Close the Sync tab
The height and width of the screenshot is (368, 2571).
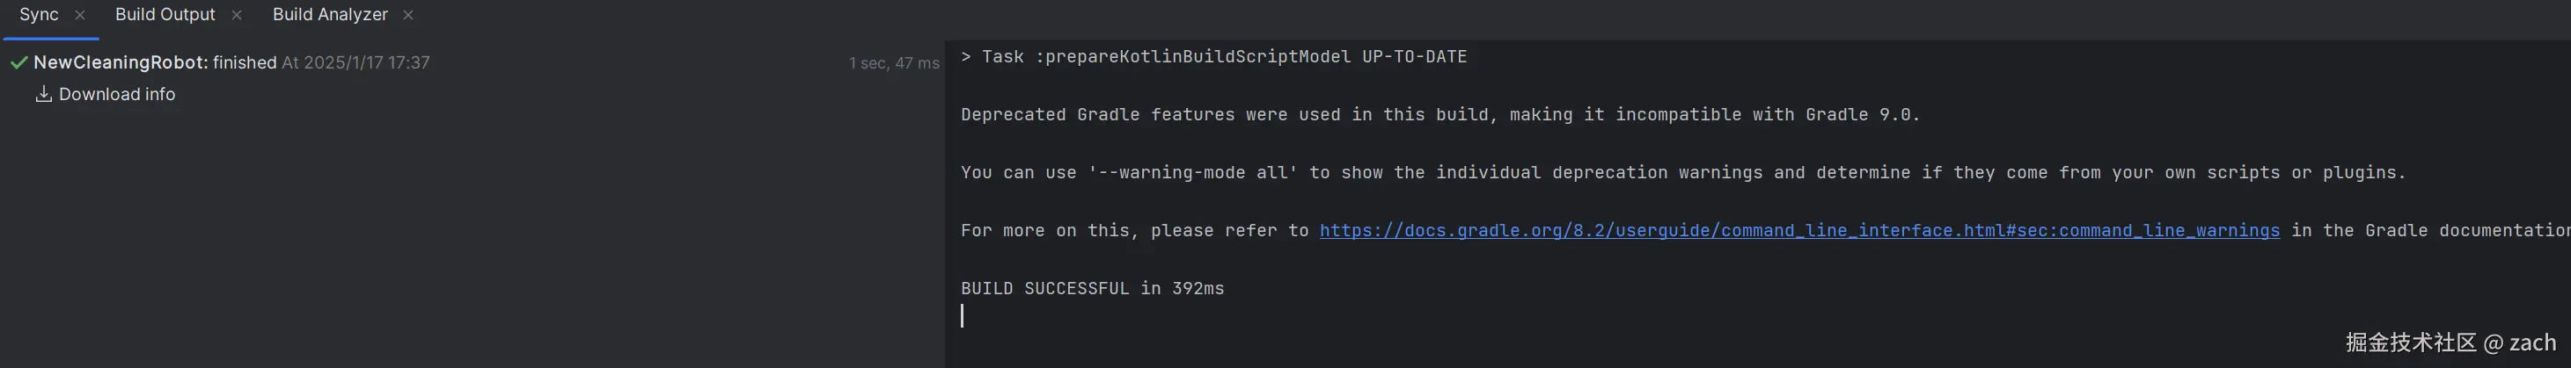click(x=80, y=15)
